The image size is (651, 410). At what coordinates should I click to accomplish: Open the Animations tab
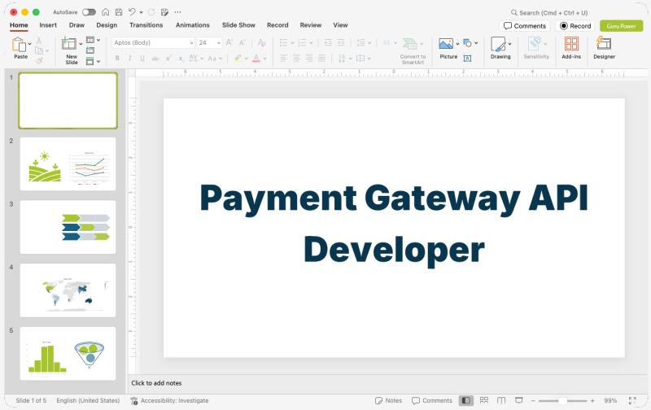[193, 25]
